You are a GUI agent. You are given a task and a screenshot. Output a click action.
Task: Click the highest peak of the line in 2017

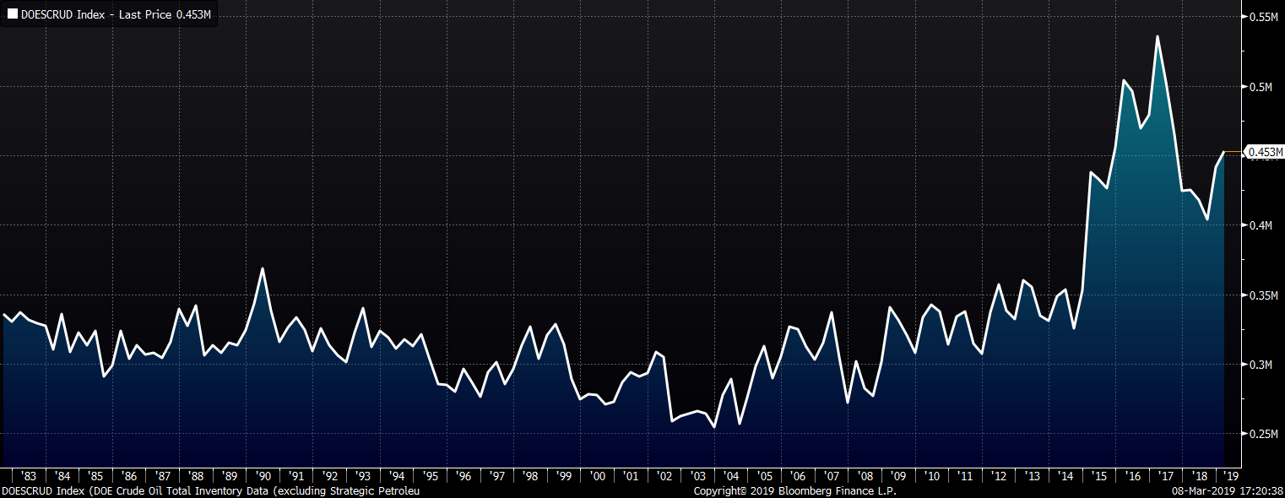point(1157,36)
